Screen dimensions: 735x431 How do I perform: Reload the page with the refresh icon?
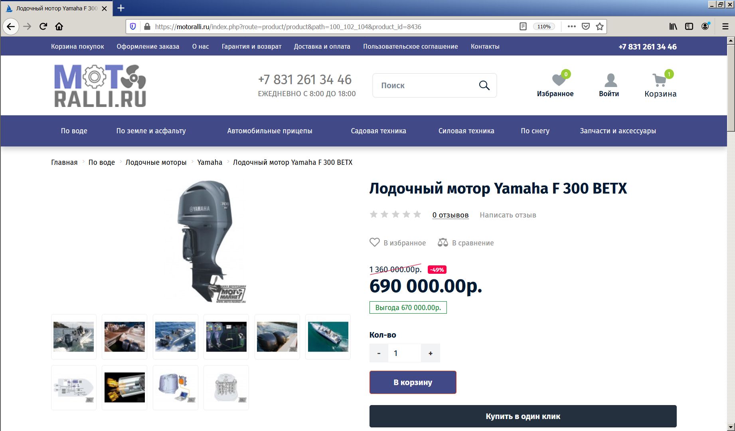43,27
